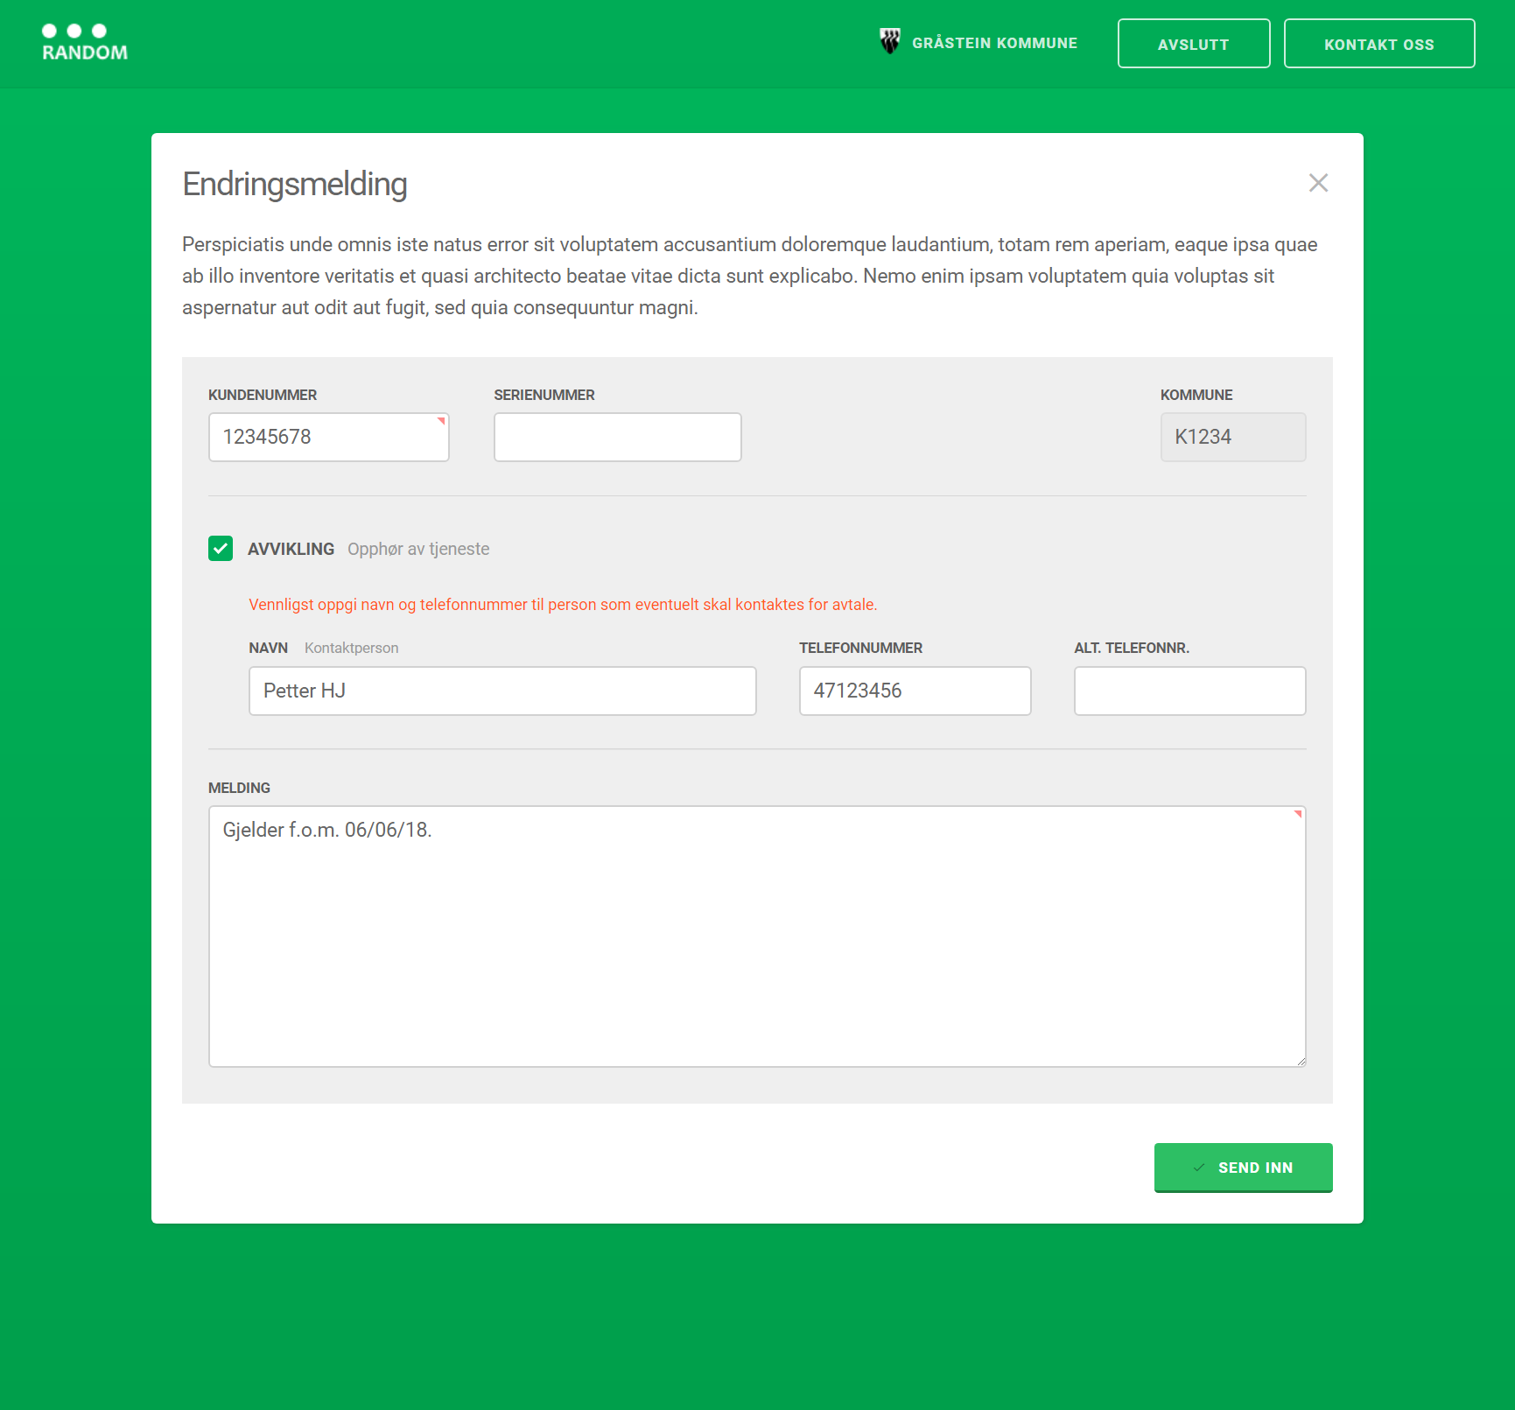Click the GRÅSTEIN KOMMUNE header text
This screenshot has height=1410, width=1515.
[995, 43]
